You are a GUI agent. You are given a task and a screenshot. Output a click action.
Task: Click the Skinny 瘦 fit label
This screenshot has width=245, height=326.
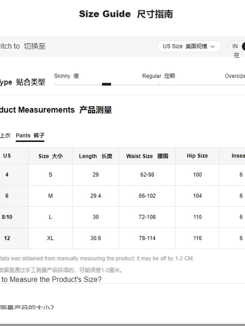[66, 76]
